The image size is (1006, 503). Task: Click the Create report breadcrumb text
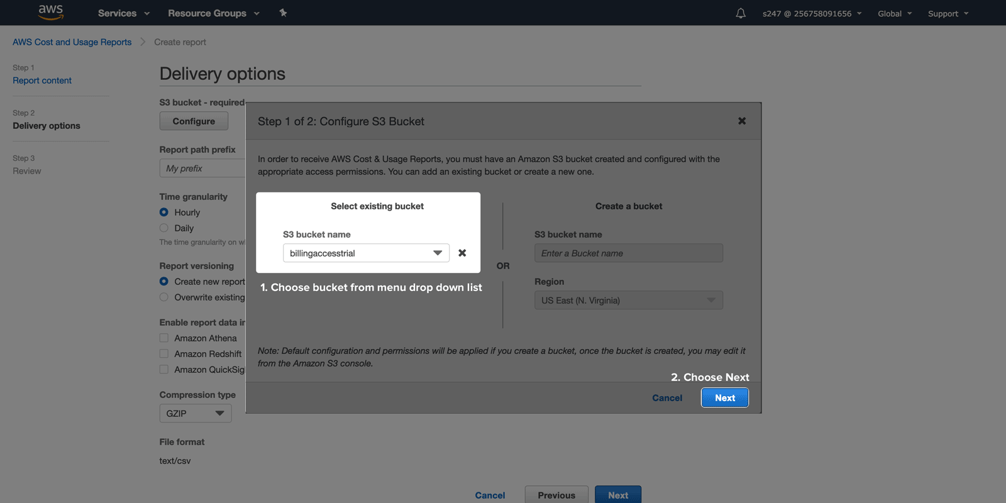(x=180, y=42)
